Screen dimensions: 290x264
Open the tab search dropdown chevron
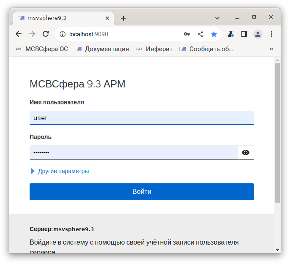(217, 18)
